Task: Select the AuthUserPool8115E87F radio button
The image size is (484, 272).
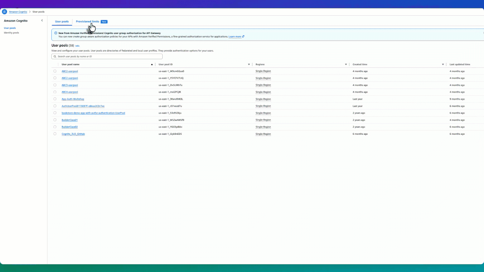Action: click(55, 106)
